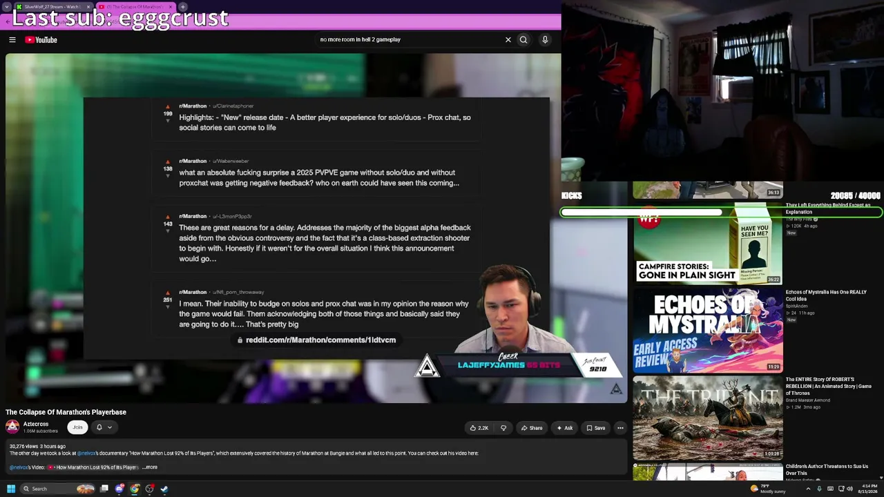Open the first @nelvox mention in description
The height and width of the screenshot is (497, 884).
(86, 454)
